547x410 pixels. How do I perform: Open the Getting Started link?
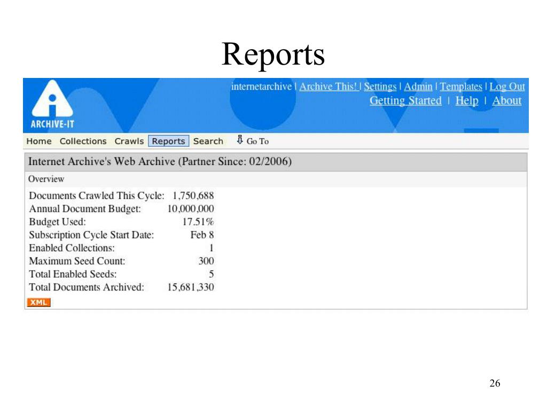pos(405,100)
